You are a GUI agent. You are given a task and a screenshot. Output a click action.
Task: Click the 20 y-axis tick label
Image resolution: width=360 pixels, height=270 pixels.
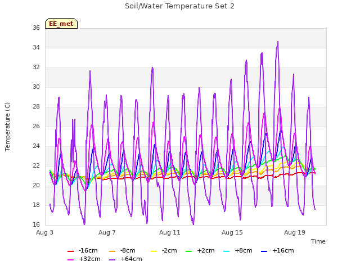36,185
